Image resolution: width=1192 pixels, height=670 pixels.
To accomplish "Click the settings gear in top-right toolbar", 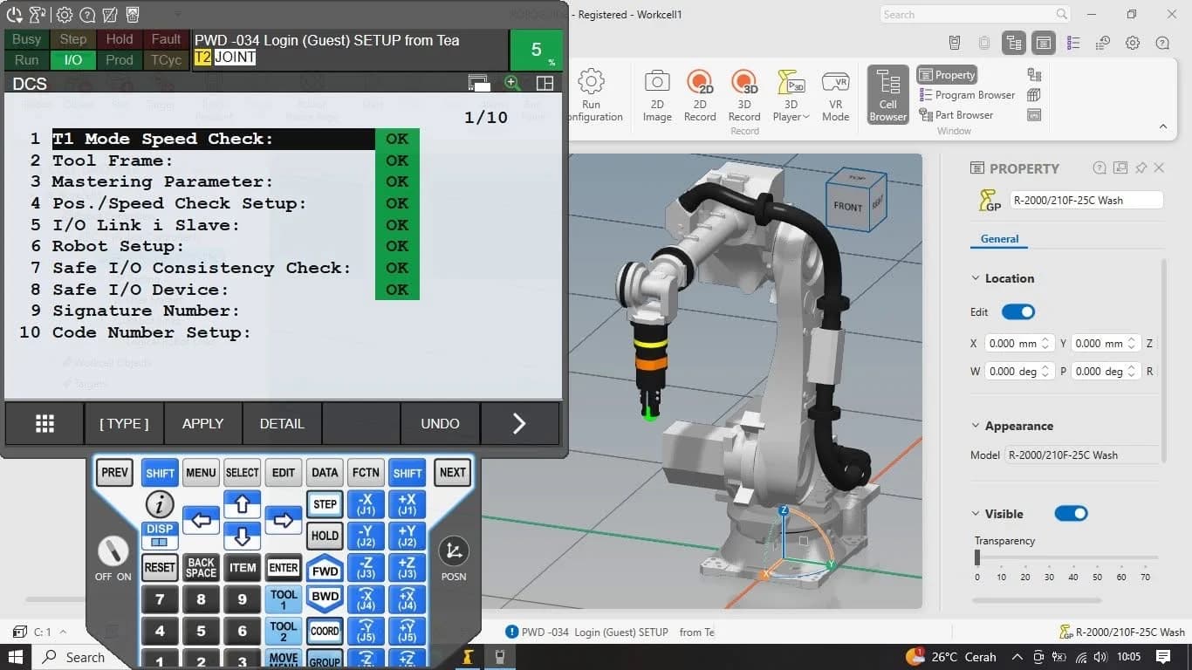I will pos(1133,43).
